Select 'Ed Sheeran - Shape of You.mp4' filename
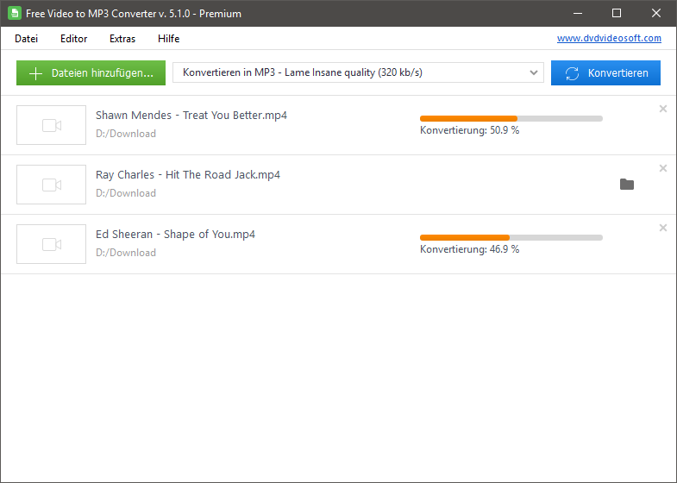 click(175, 235)
